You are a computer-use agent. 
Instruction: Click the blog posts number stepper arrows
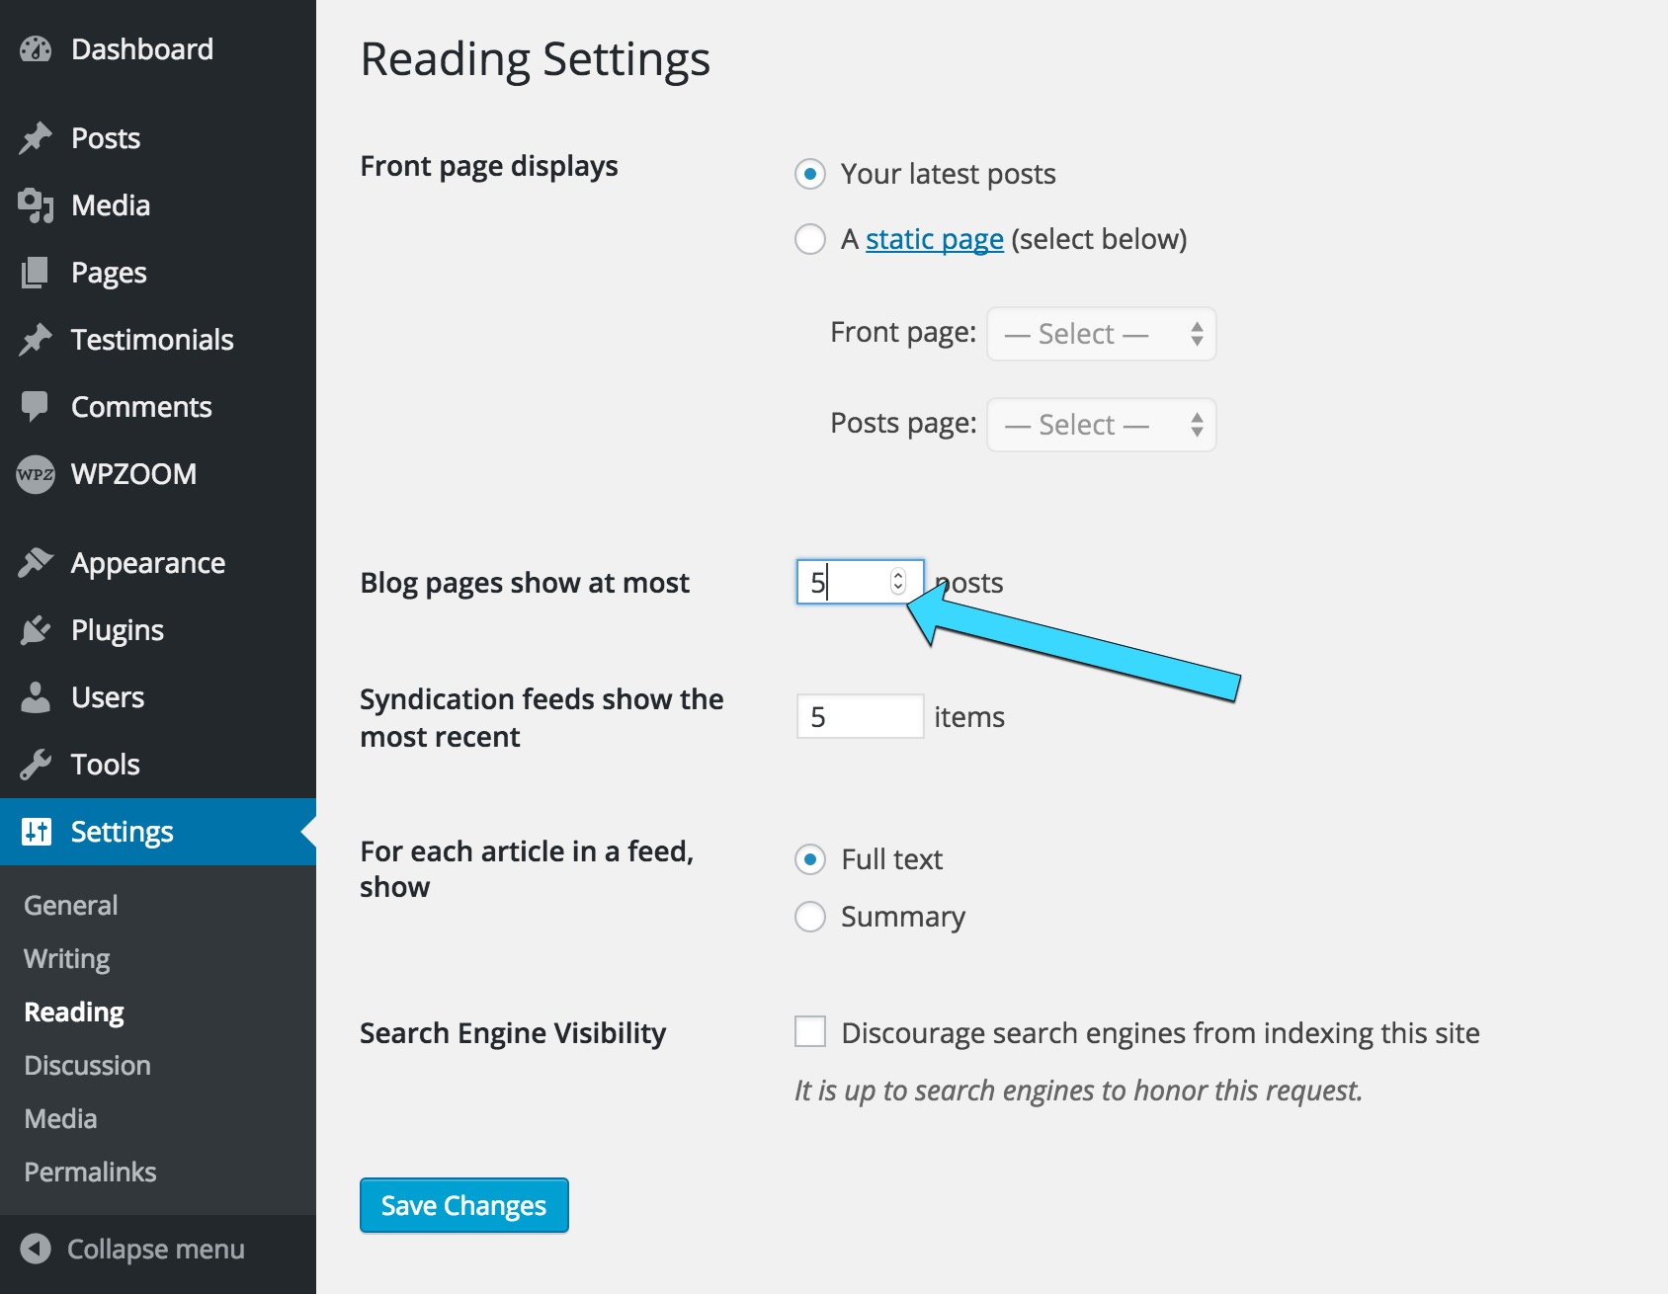click(898, 582)
